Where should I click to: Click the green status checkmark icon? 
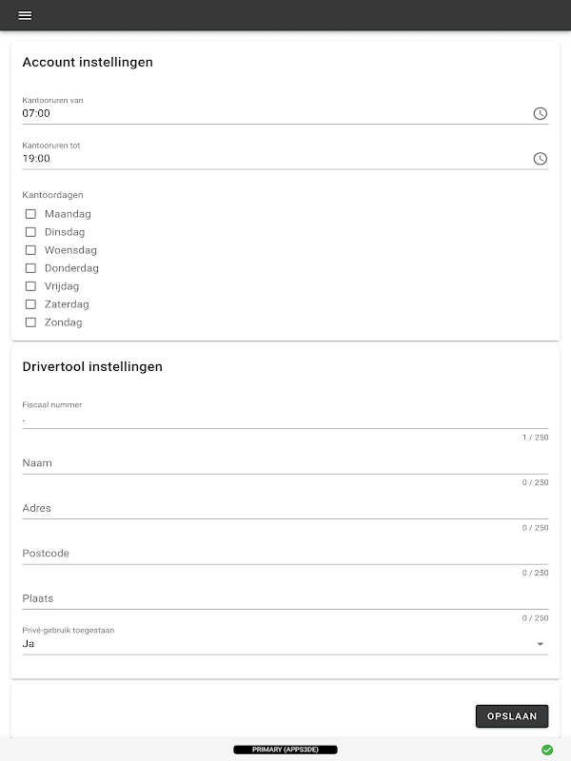pos(547,750)
